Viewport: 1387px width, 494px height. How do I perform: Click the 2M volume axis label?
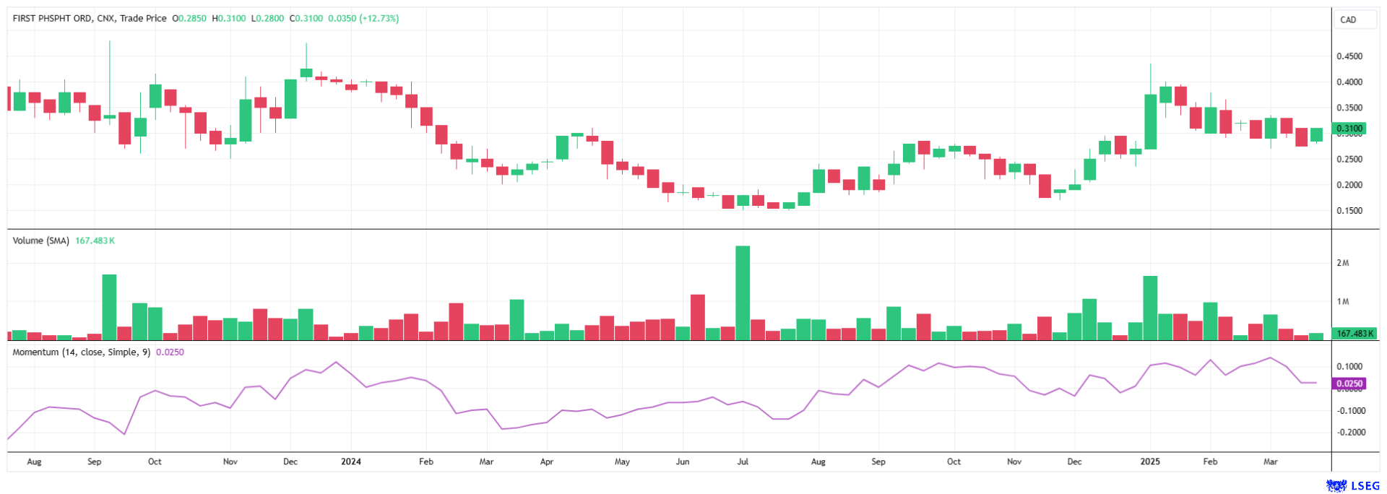click(x=1343, y=263)
